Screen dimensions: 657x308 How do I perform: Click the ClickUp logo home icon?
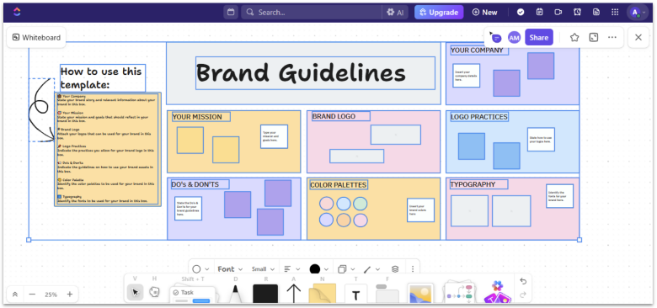(x=17, y=12)
